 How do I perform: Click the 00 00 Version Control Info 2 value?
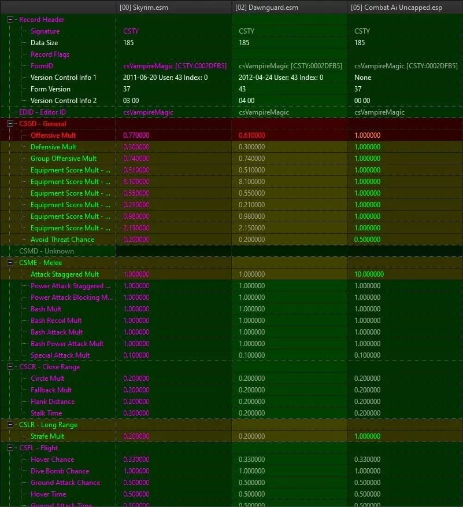[362, 101]
